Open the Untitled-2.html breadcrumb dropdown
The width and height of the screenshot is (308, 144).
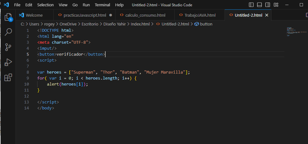(175, 24)
